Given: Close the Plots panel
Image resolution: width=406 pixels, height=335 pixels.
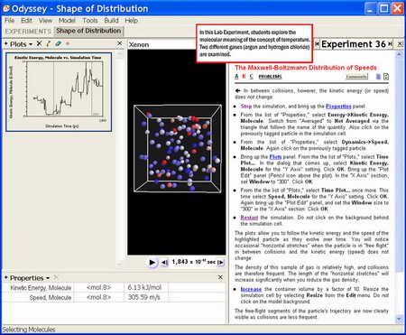Looking at the screenshot, I should click(x=120, y=43).
